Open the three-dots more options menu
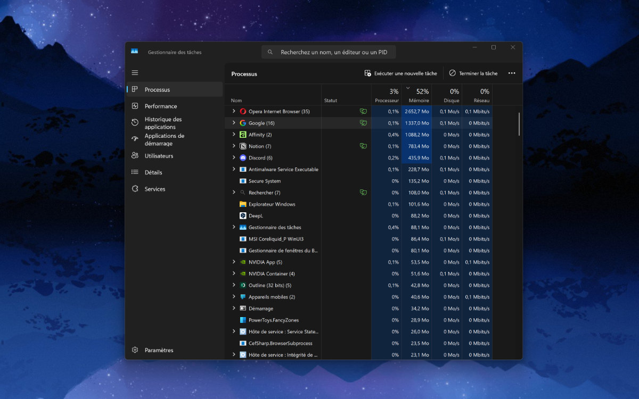The height and width of the screenshot is (399, 639). pyautogui.click(x=512, y=73)
